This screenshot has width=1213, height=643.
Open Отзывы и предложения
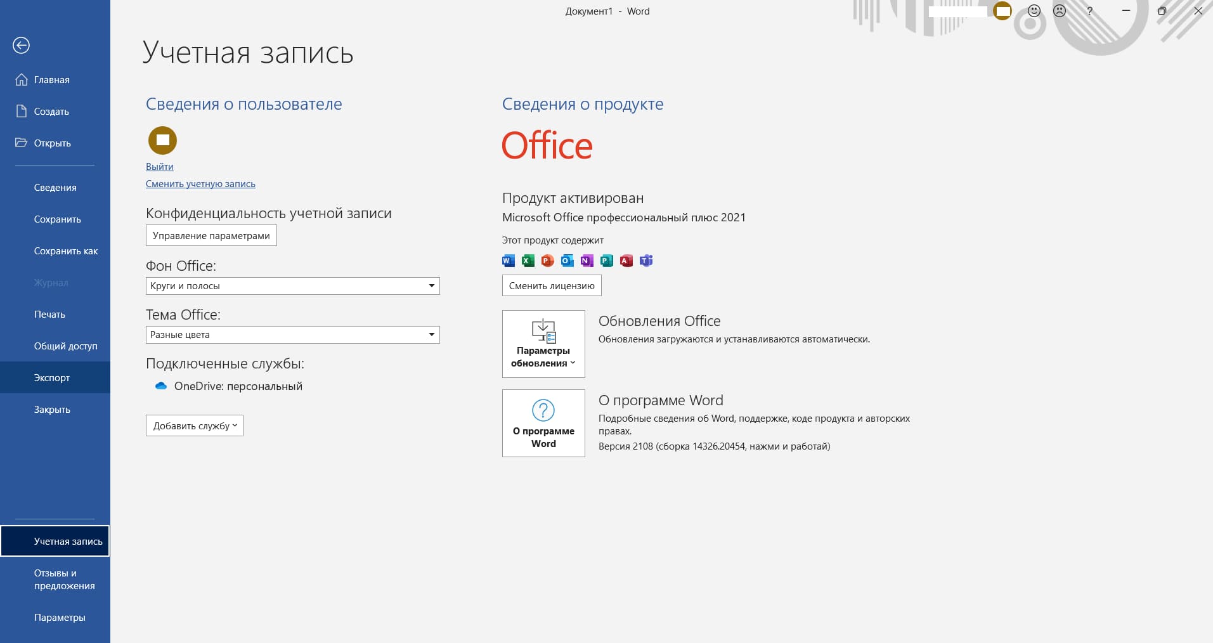pos(55,580)
